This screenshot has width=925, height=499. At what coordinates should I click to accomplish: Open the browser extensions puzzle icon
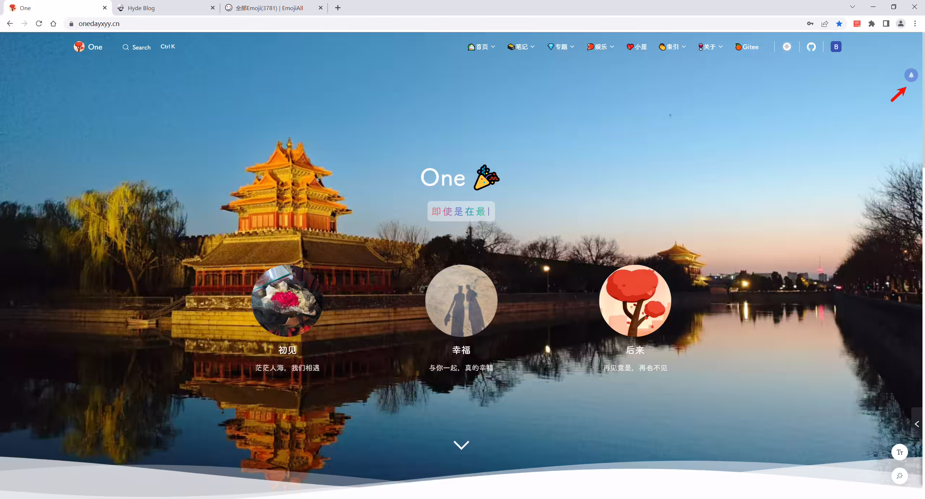click(872, 24)
